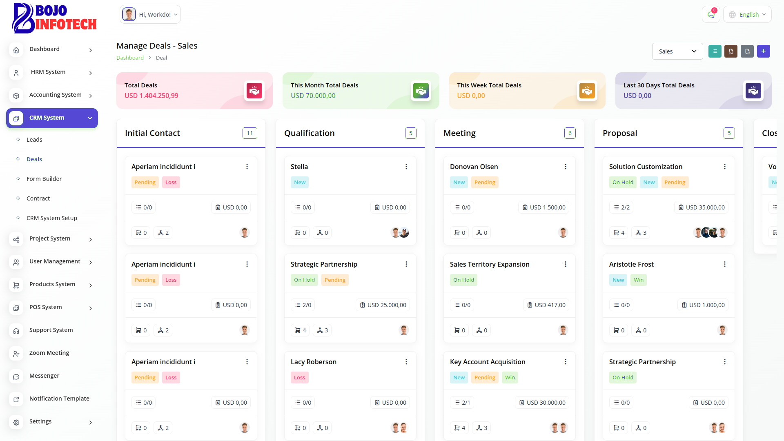Open the English language dropdown
This screenshot has height=441, width=784.
[747, 15]
